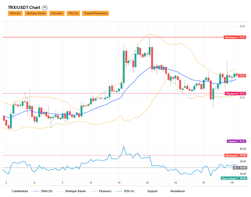Click the Fibonacci orange tag
This screenshot has height=197, width=251.
pyautogui.click(x=57, y=13)
